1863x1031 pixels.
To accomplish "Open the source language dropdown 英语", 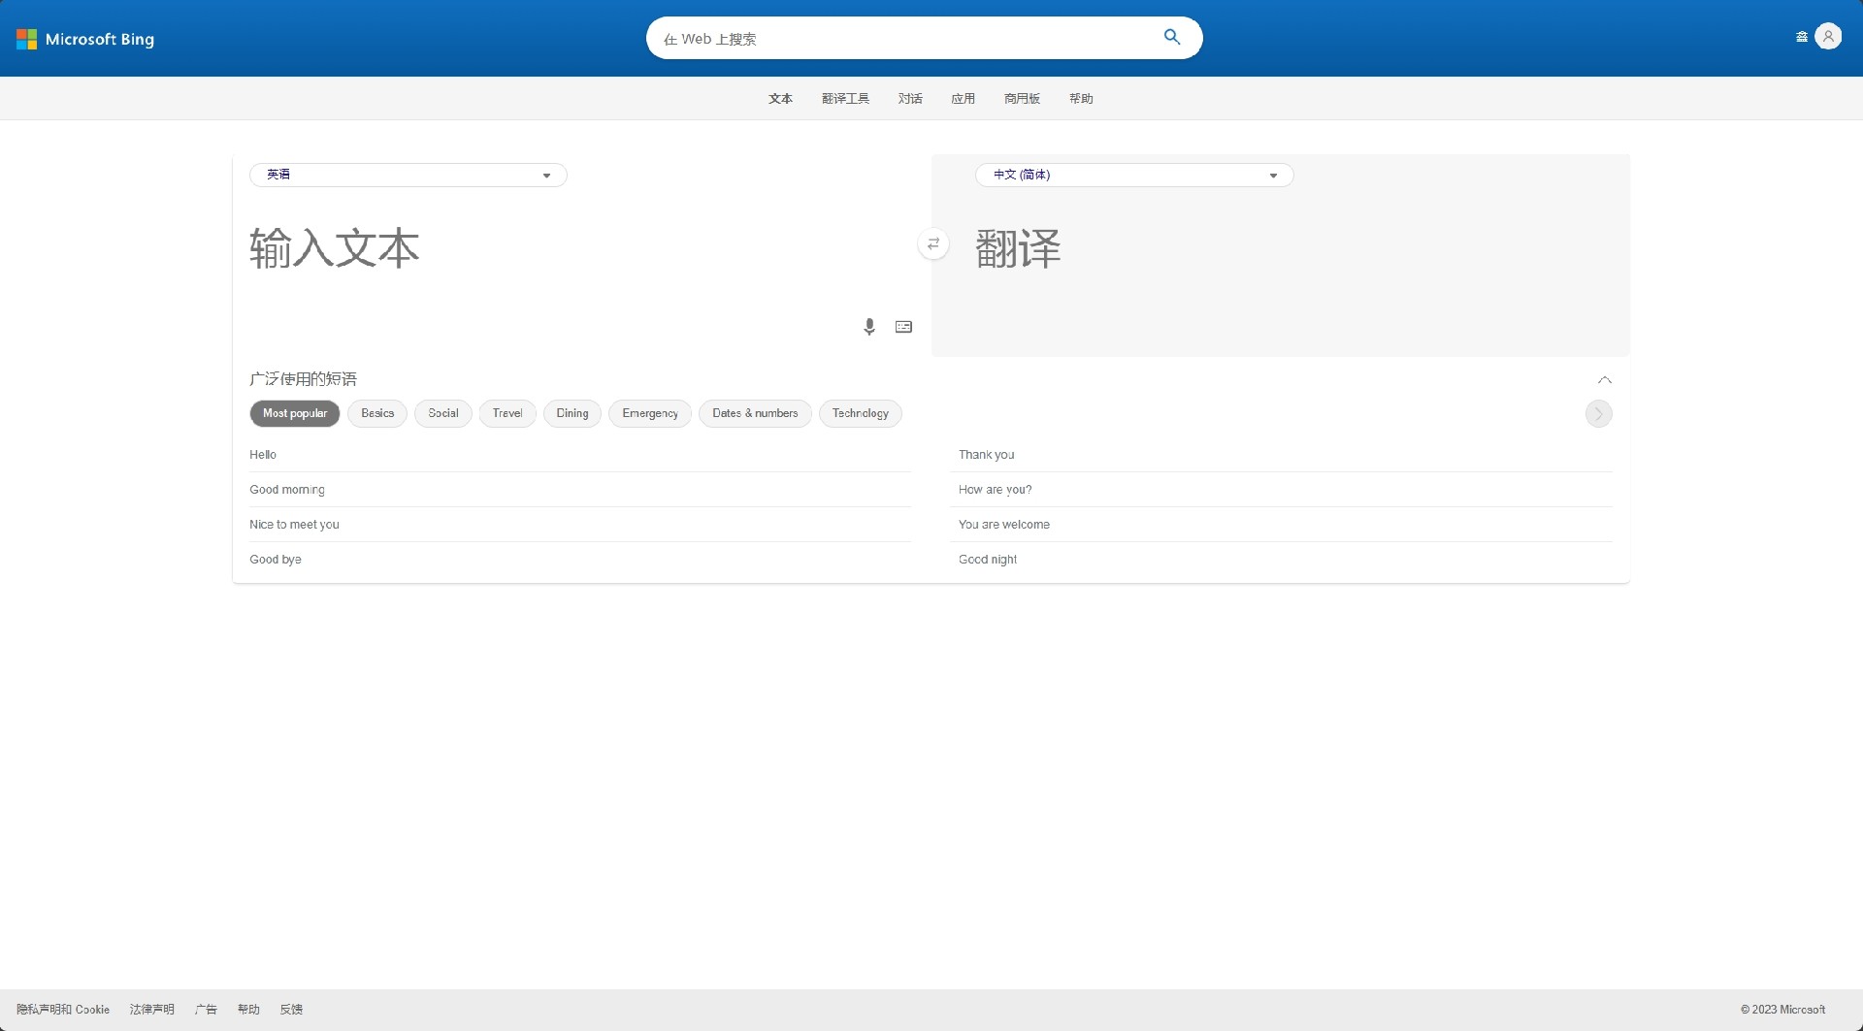I will [x=409, y=176].
